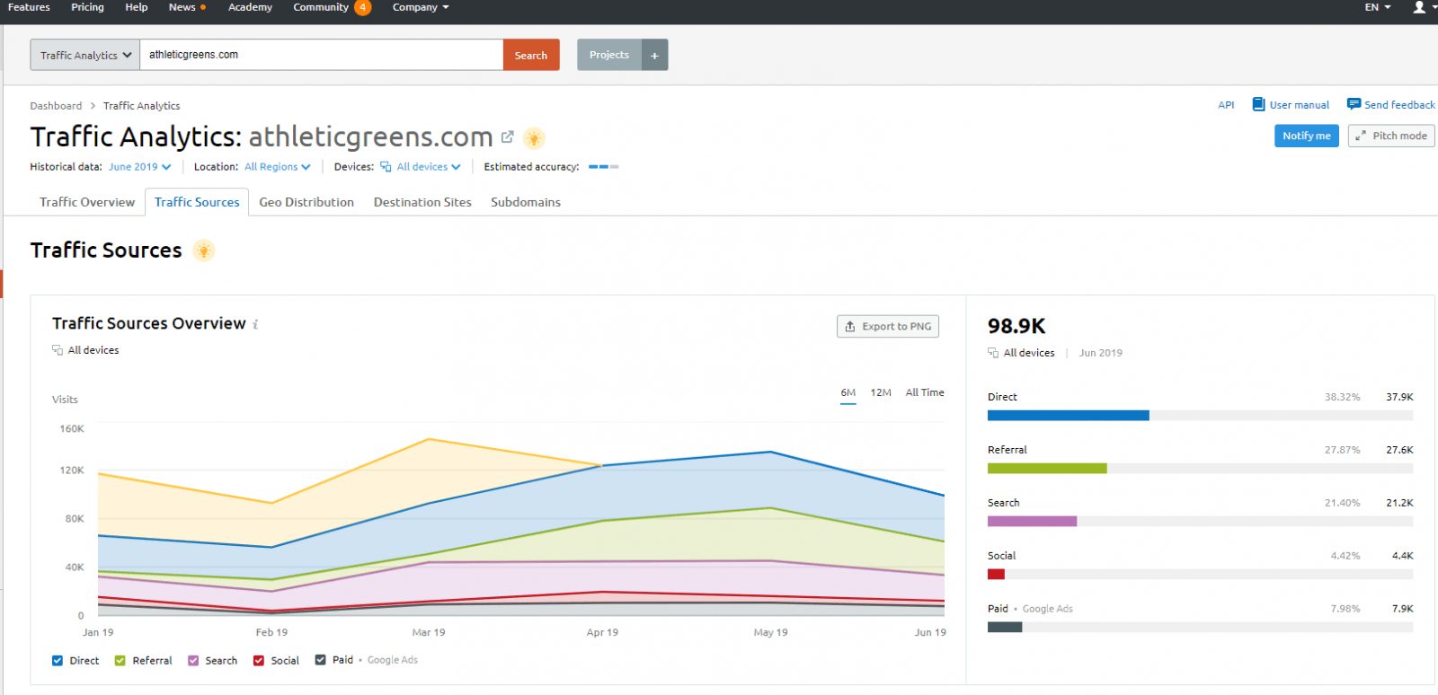Click the blue Direct traffic bar
This screenshot has width=1438, height=695.
point(1068,416)
